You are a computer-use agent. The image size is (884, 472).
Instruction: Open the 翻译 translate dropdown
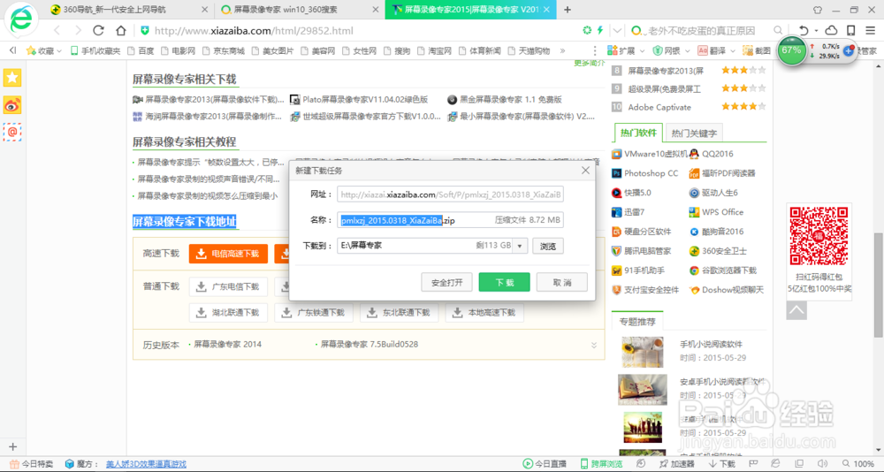[x=716, y=50]
